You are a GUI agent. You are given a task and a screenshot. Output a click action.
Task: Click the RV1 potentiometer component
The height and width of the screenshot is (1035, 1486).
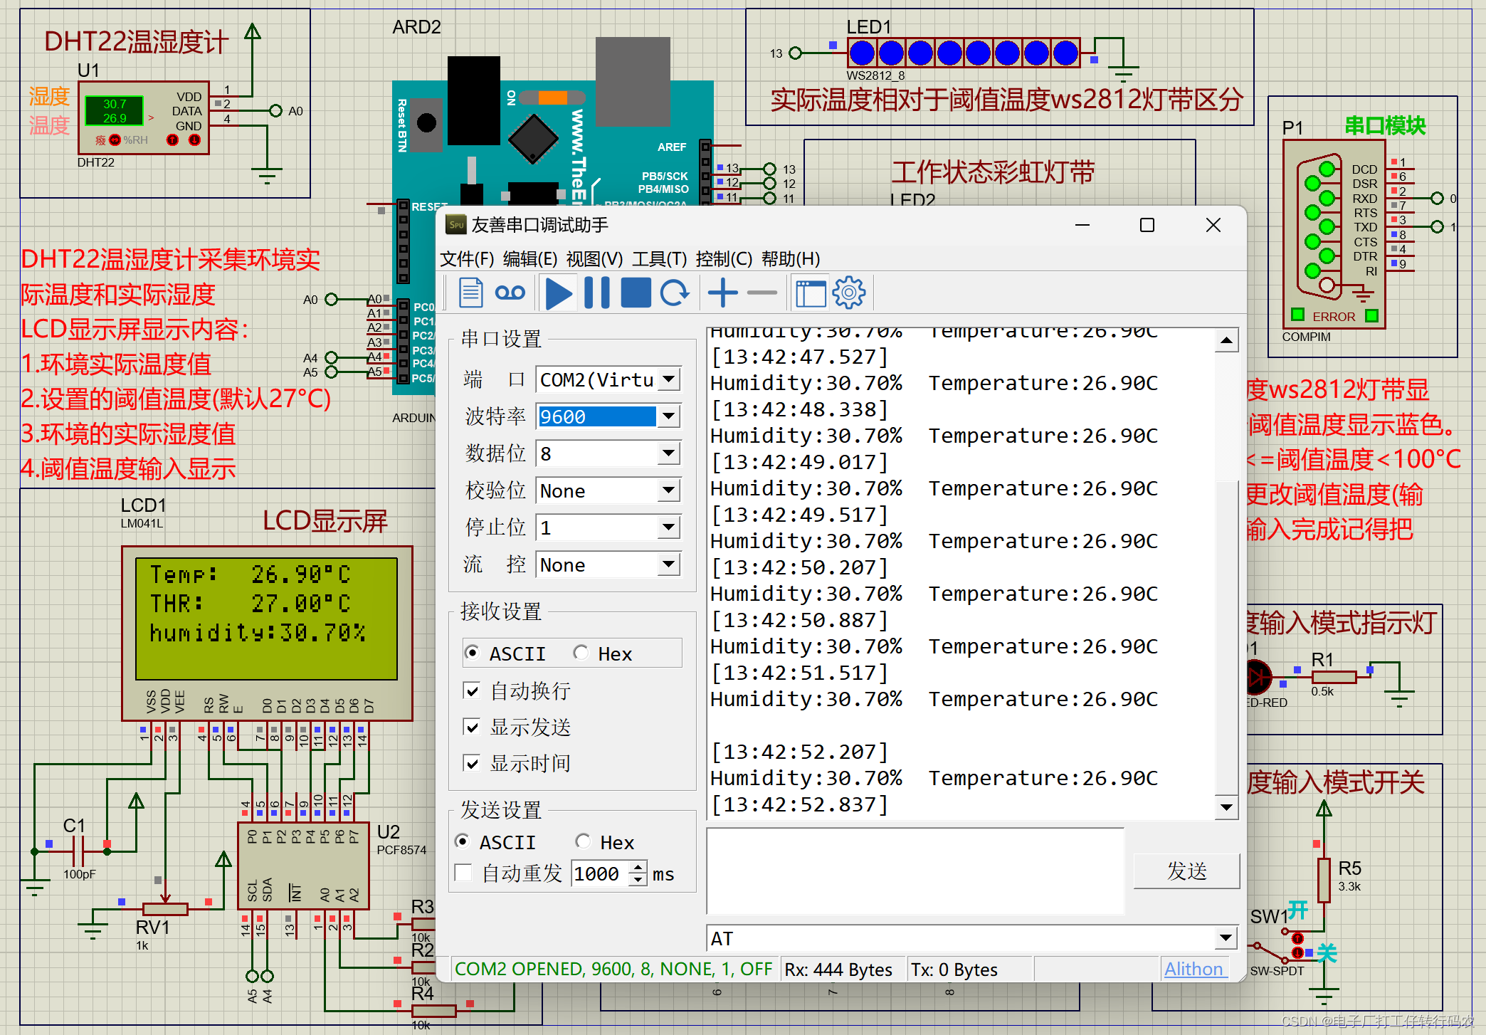(164, 909)
